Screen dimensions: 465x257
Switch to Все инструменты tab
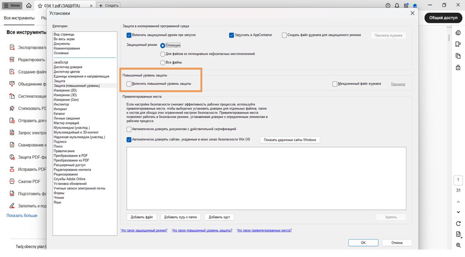coord(19,18)
